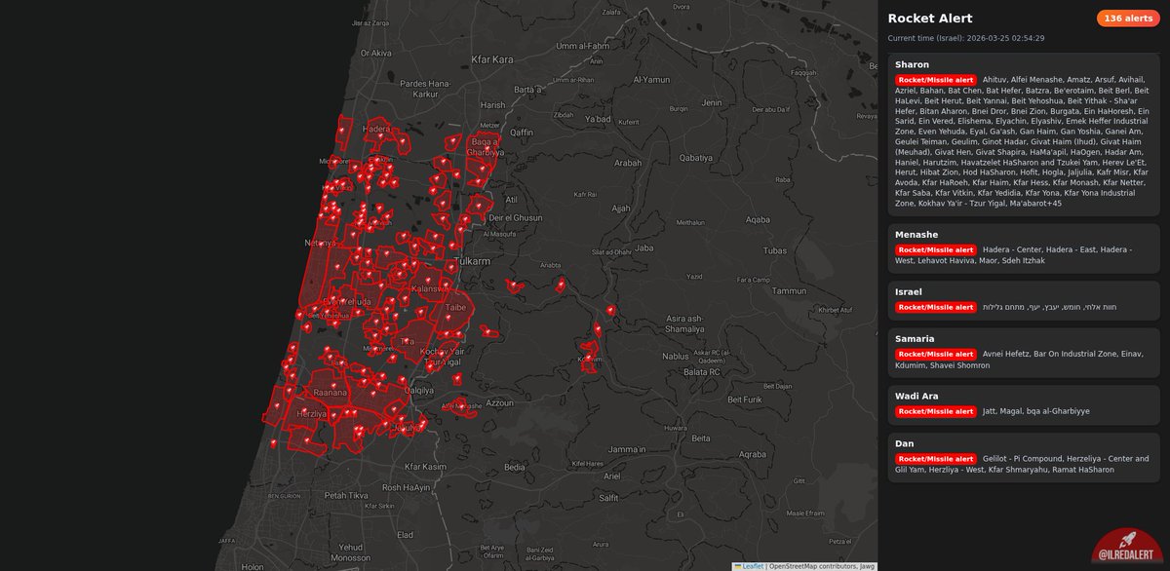
Task: Click the Current time (Israel) line
Action: click(x=966, y=39)
